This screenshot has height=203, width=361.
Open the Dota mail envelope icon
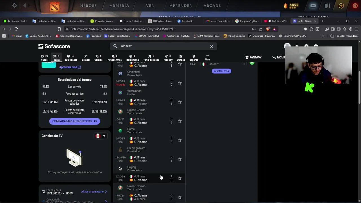pos(313,6)
